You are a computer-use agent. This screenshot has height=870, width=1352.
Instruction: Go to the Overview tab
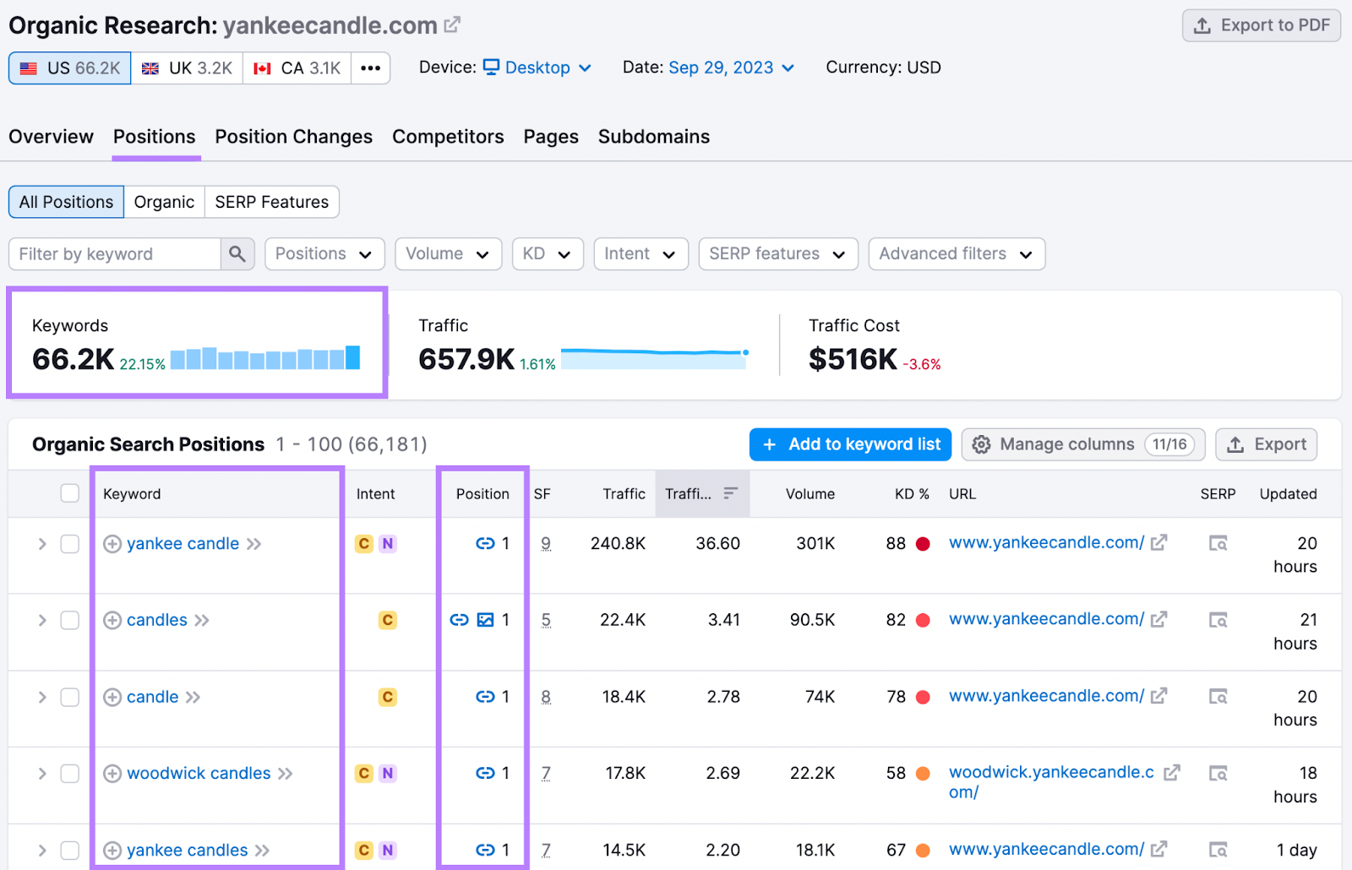coord(51,137)
